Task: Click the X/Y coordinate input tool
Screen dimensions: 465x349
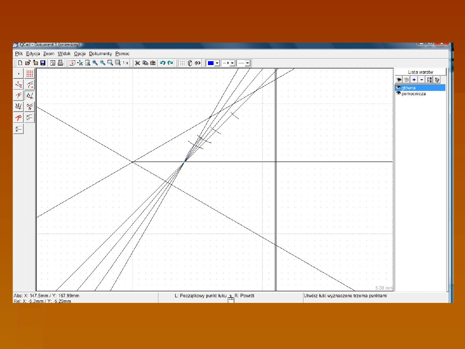Action: (x=30, y=117)
